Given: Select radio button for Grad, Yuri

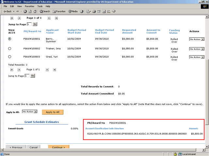Looking at the screenshot, I should coord(9,57).
